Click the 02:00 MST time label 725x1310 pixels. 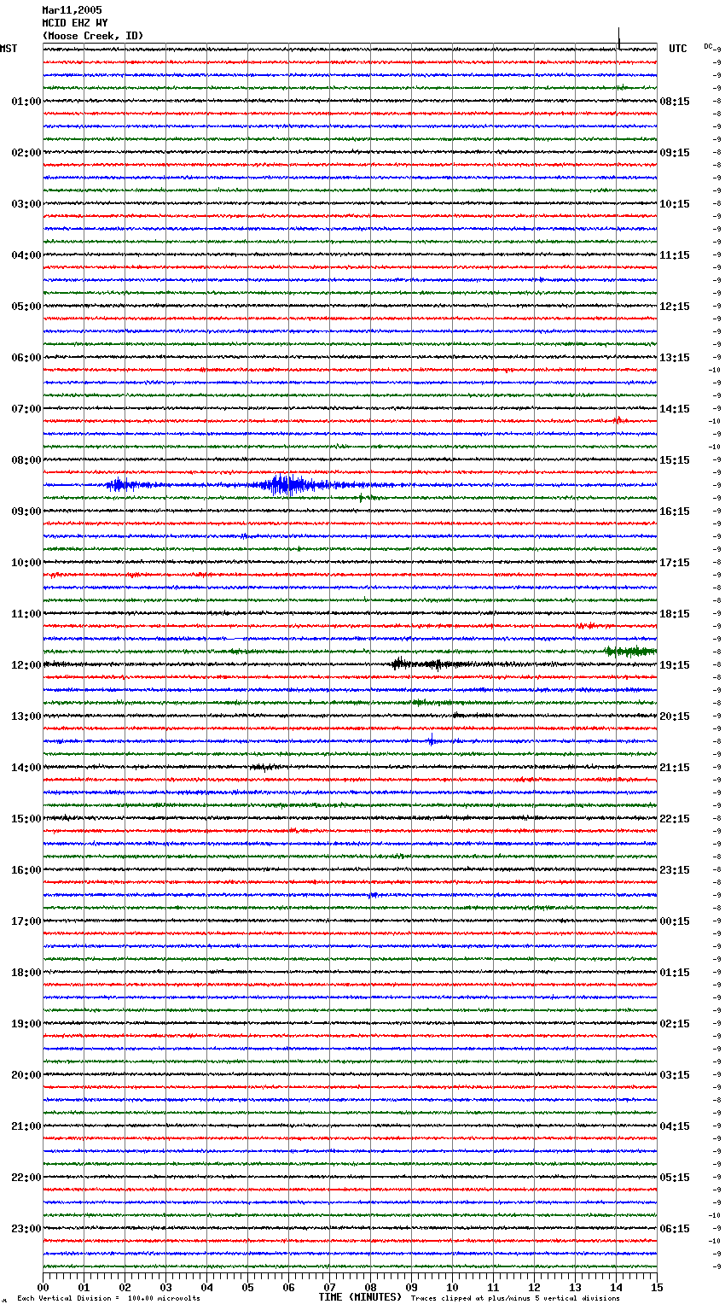point(26,153)
